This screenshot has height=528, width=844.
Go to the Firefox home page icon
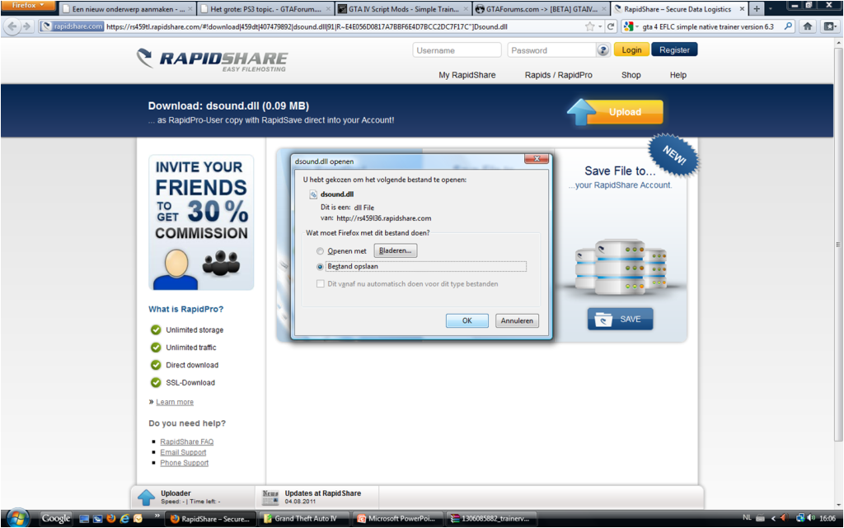click(x=808, y=26)
